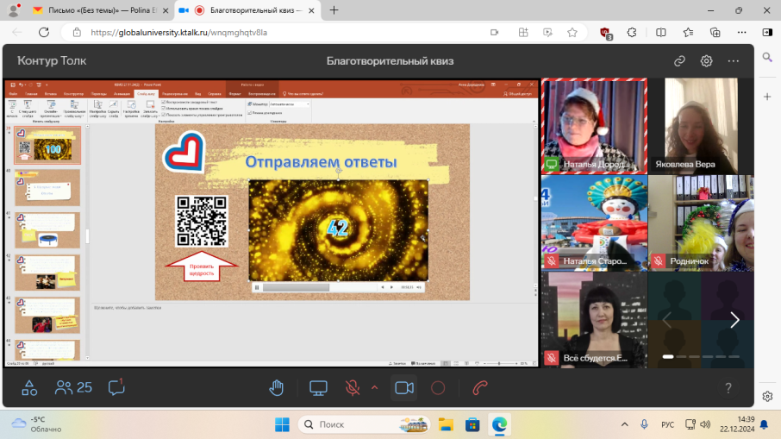
Task: Switch to the Письмо «Без темы» browser tab
Action: point(101,10)
